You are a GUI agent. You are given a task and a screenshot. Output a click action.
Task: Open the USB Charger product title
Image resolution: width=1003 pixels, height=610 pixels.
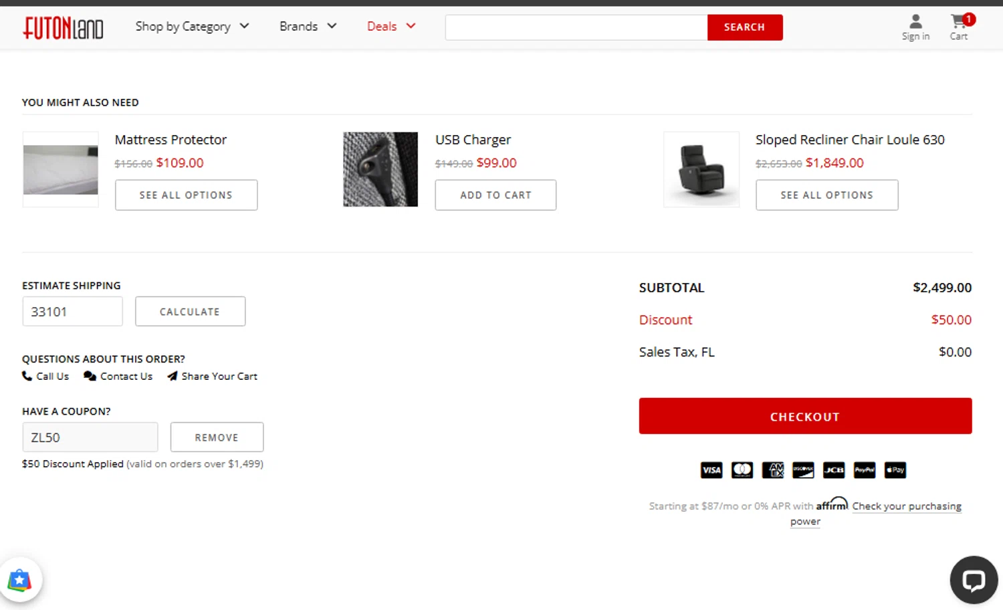tap(473, 140)
